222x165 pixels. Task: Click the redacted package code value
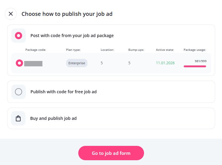[x=33, y=63]
